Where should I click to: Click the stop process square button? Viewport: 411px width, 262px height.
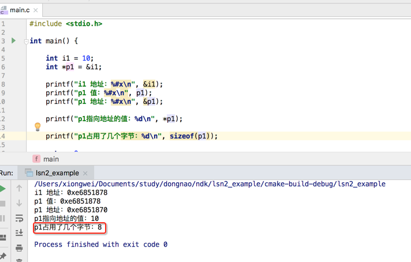tap(3, 204)
